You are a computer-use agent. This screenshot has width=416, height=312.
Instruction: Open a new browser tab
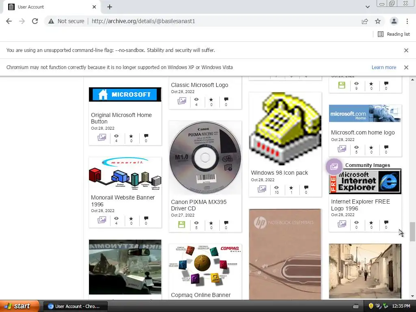tap(110, 7)
